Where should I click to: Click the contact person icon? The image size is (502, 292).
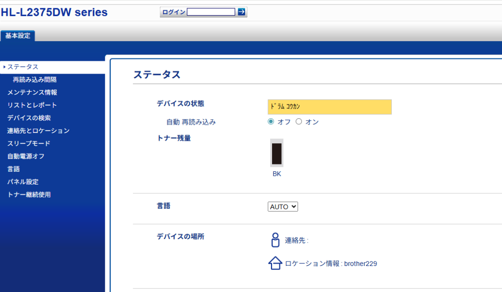(x=275, y=240)
